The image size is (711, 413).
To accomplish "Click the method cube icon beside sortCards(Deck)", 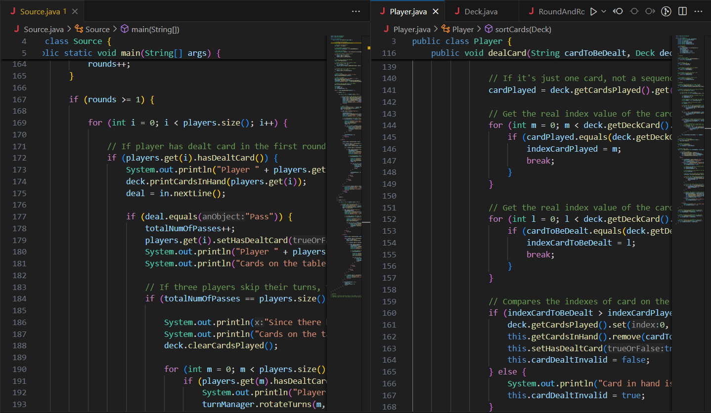I will tap(489, 30).
